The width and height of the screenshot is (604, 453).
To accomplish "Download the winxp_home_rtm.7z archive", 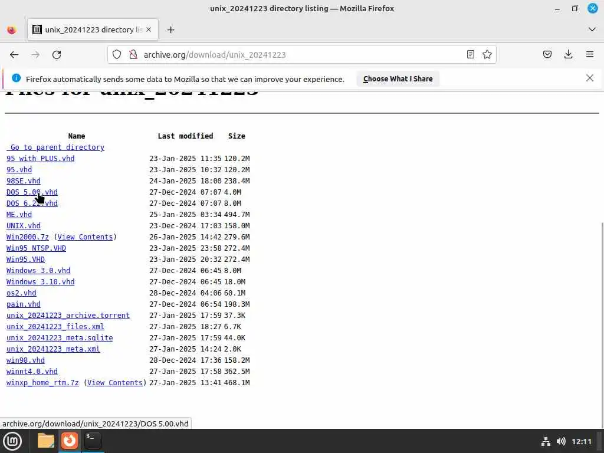I will tap(42, 382).
